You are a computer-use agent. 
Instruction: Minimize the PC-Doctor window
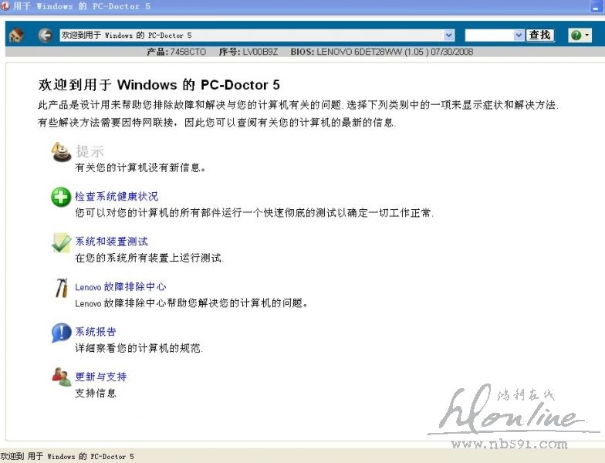pos(596,6)
